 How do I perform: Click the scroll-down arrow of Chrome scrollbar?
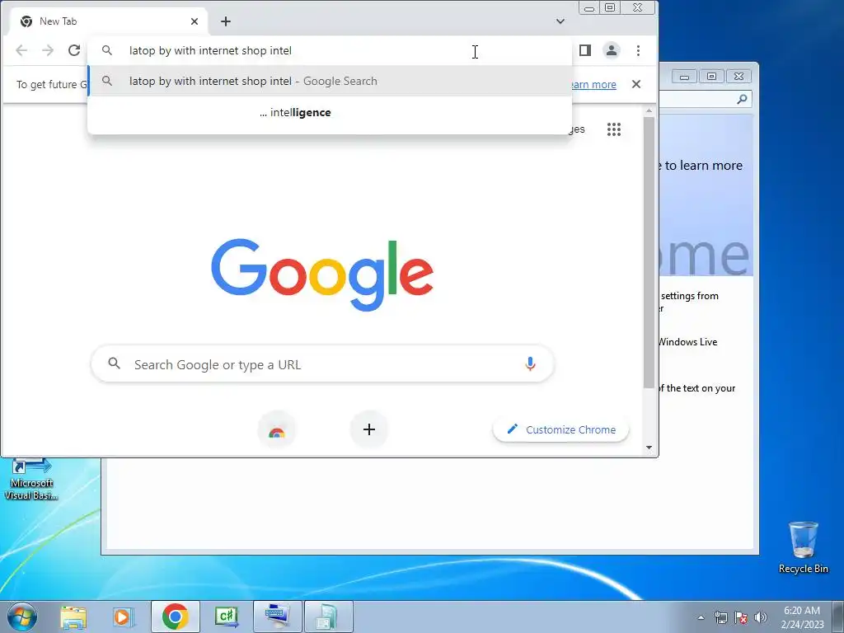[x=649, y=448]
